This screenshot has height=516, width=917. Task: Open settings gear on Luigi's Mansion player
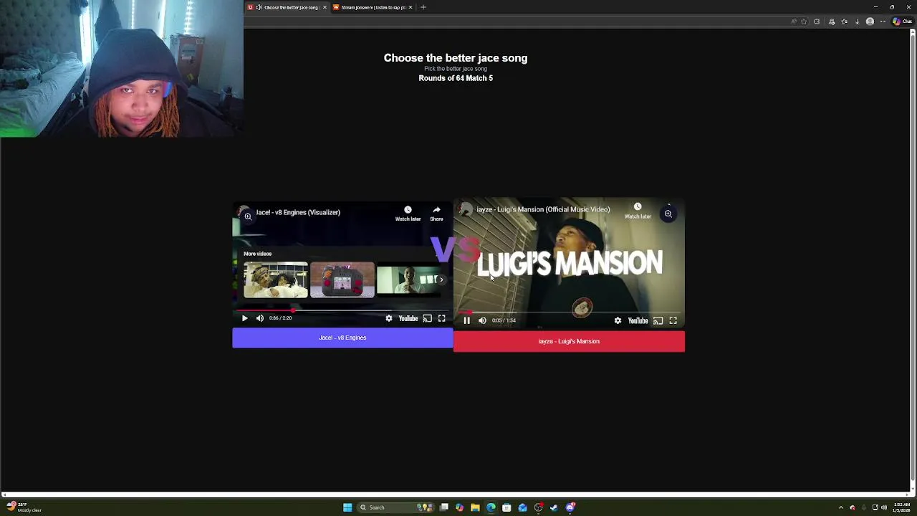618,320
